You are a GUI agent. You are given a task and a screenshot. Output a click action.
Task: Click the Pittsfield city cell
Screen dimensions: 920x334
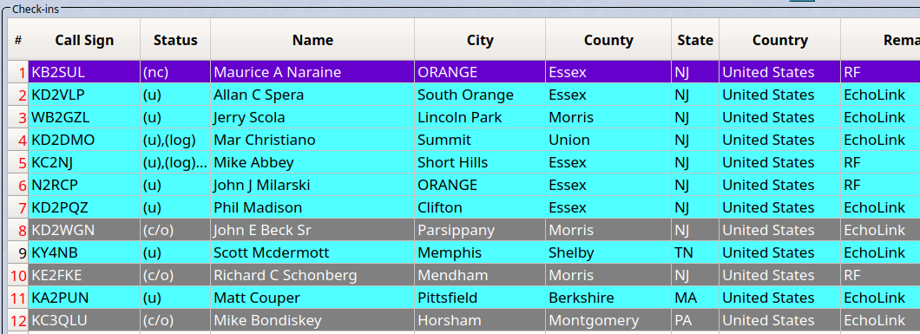click(480, 298)
